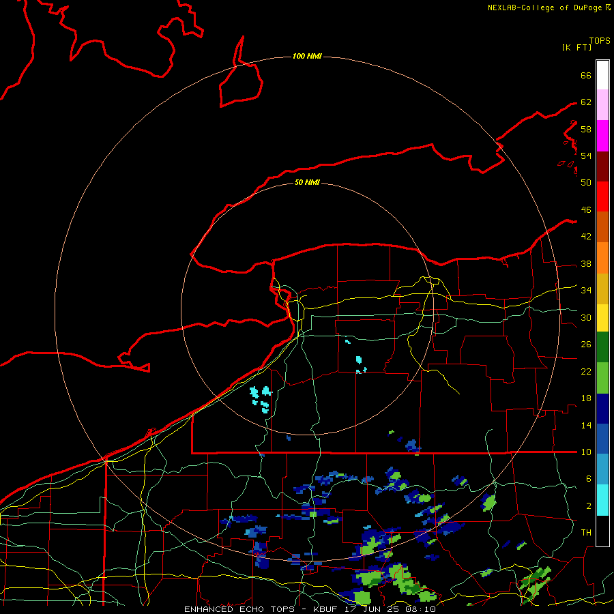This screenshot has height=614, width=614.
Task: Click the 6 value on the scale
Action: pyautogui.click(x=589, y=479)
